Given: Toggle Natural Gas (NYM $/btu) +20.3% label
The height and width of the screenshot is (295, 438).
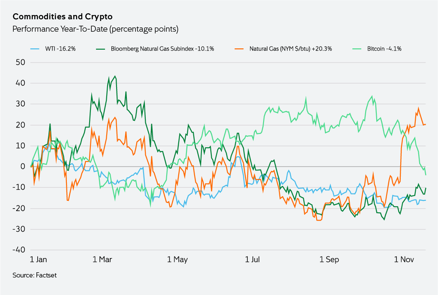Looking at the screenshot, I should click(291, 49).
